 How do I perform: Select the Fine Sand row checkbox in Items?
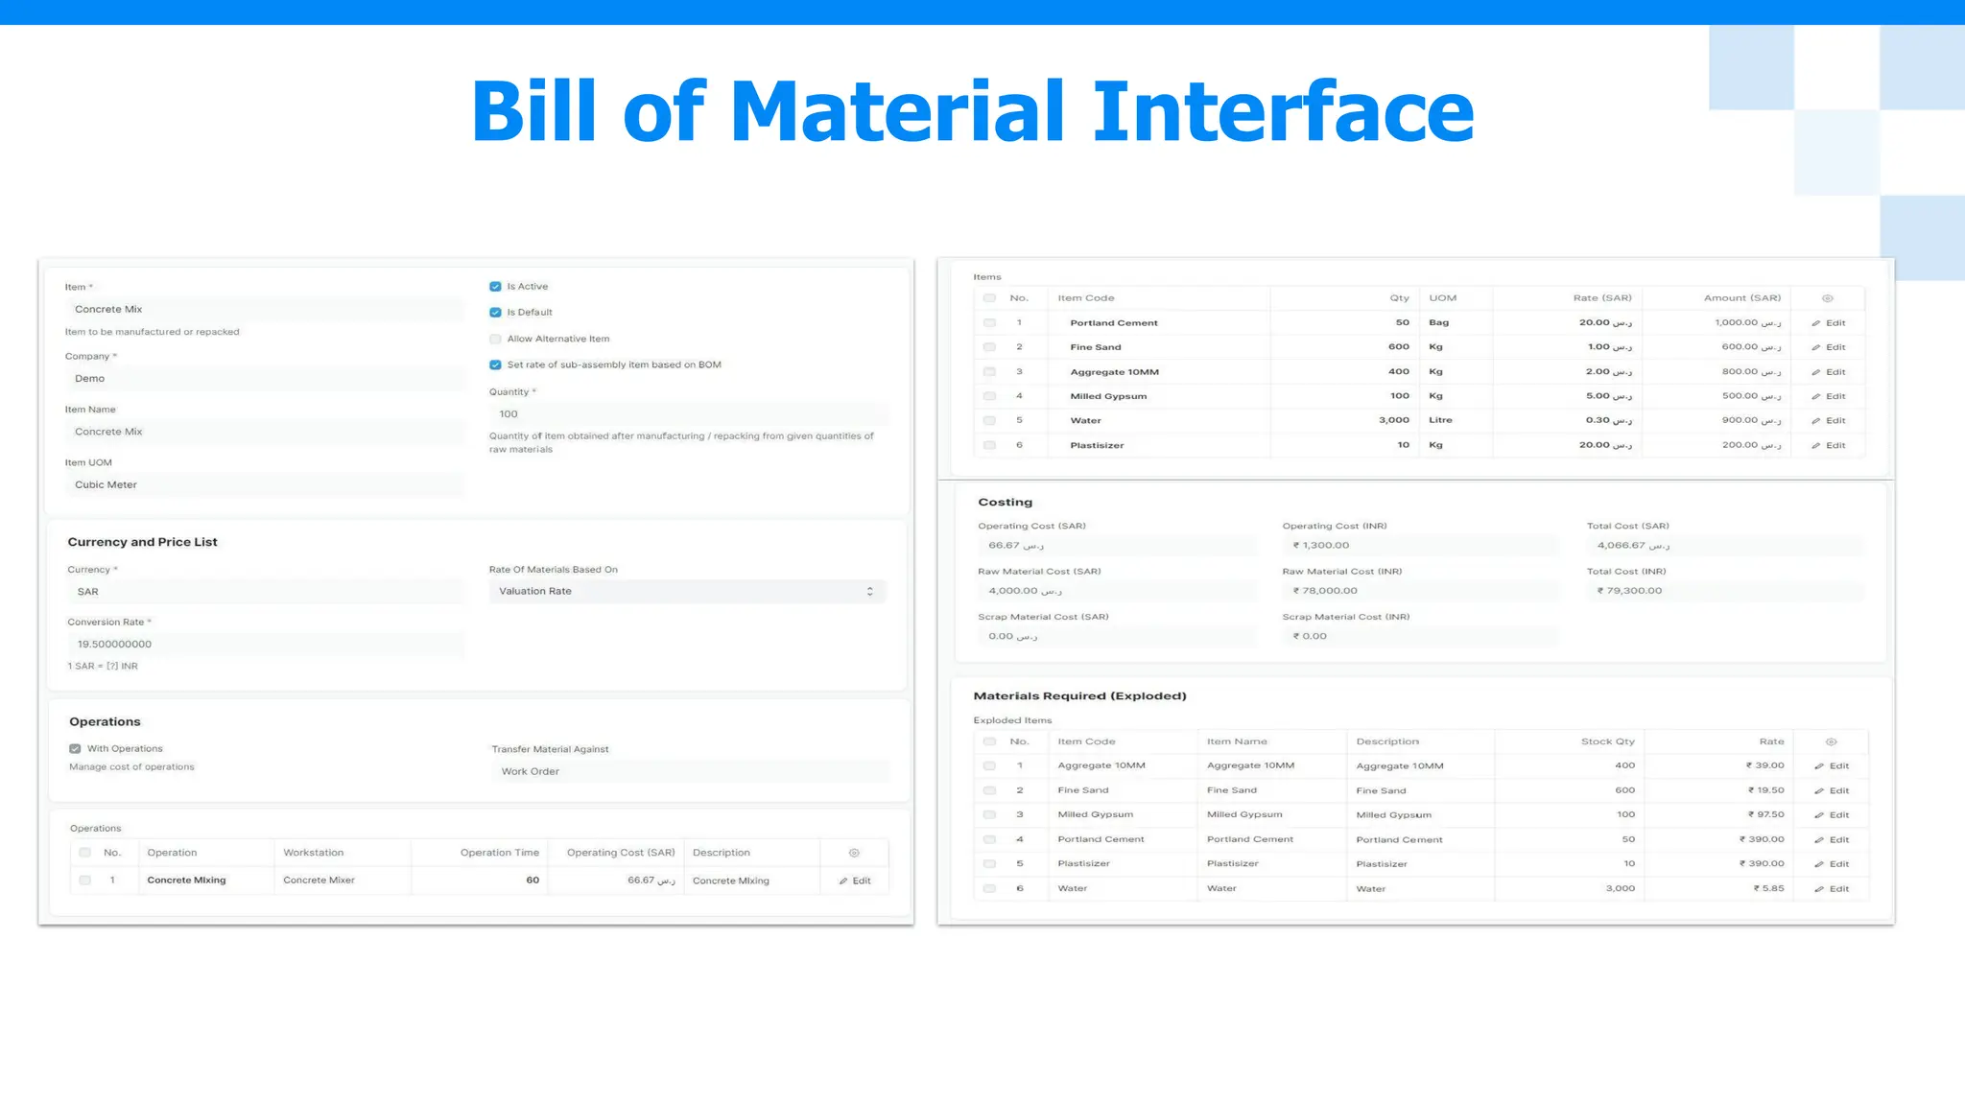click(989, 347)
